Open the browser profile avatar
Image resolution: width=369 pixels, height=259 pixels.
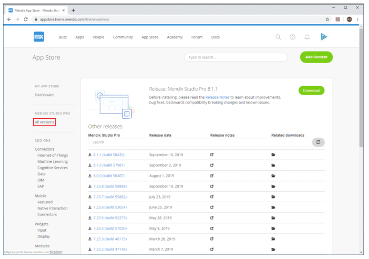coord(349,19)
